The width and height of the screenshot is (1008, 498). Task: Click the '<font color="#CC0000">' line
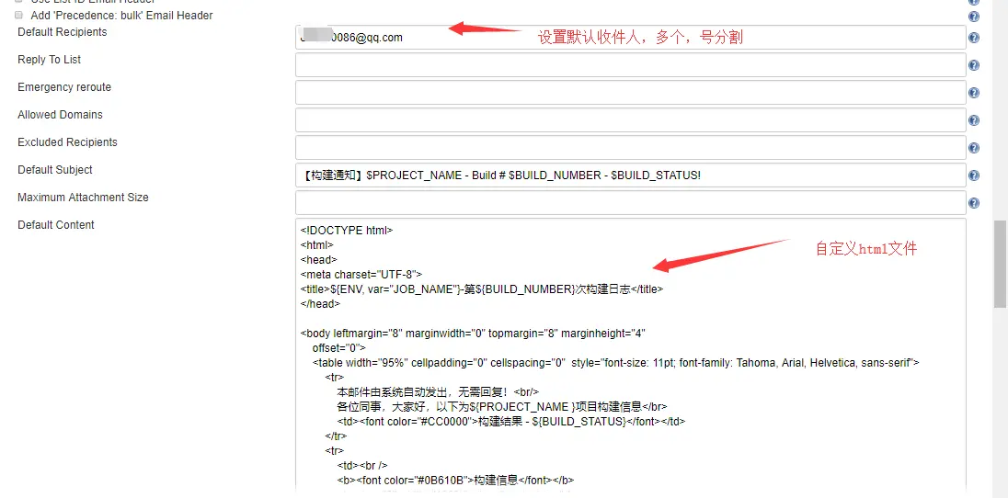(511, 422)
